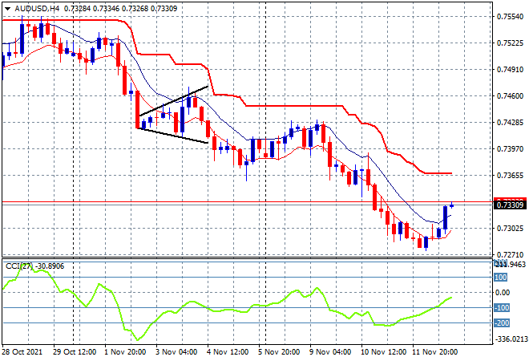Image resolution: width=529 pixels, height=361 pixels.
Task: Click the dropdown triangle beside AUDUSD,H4
Action: (x=7, y=7)
